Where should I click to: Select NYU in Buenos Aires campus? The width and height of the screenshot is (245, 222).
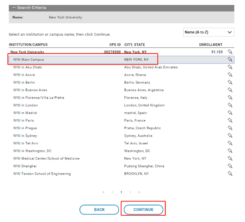pos(30,90)
